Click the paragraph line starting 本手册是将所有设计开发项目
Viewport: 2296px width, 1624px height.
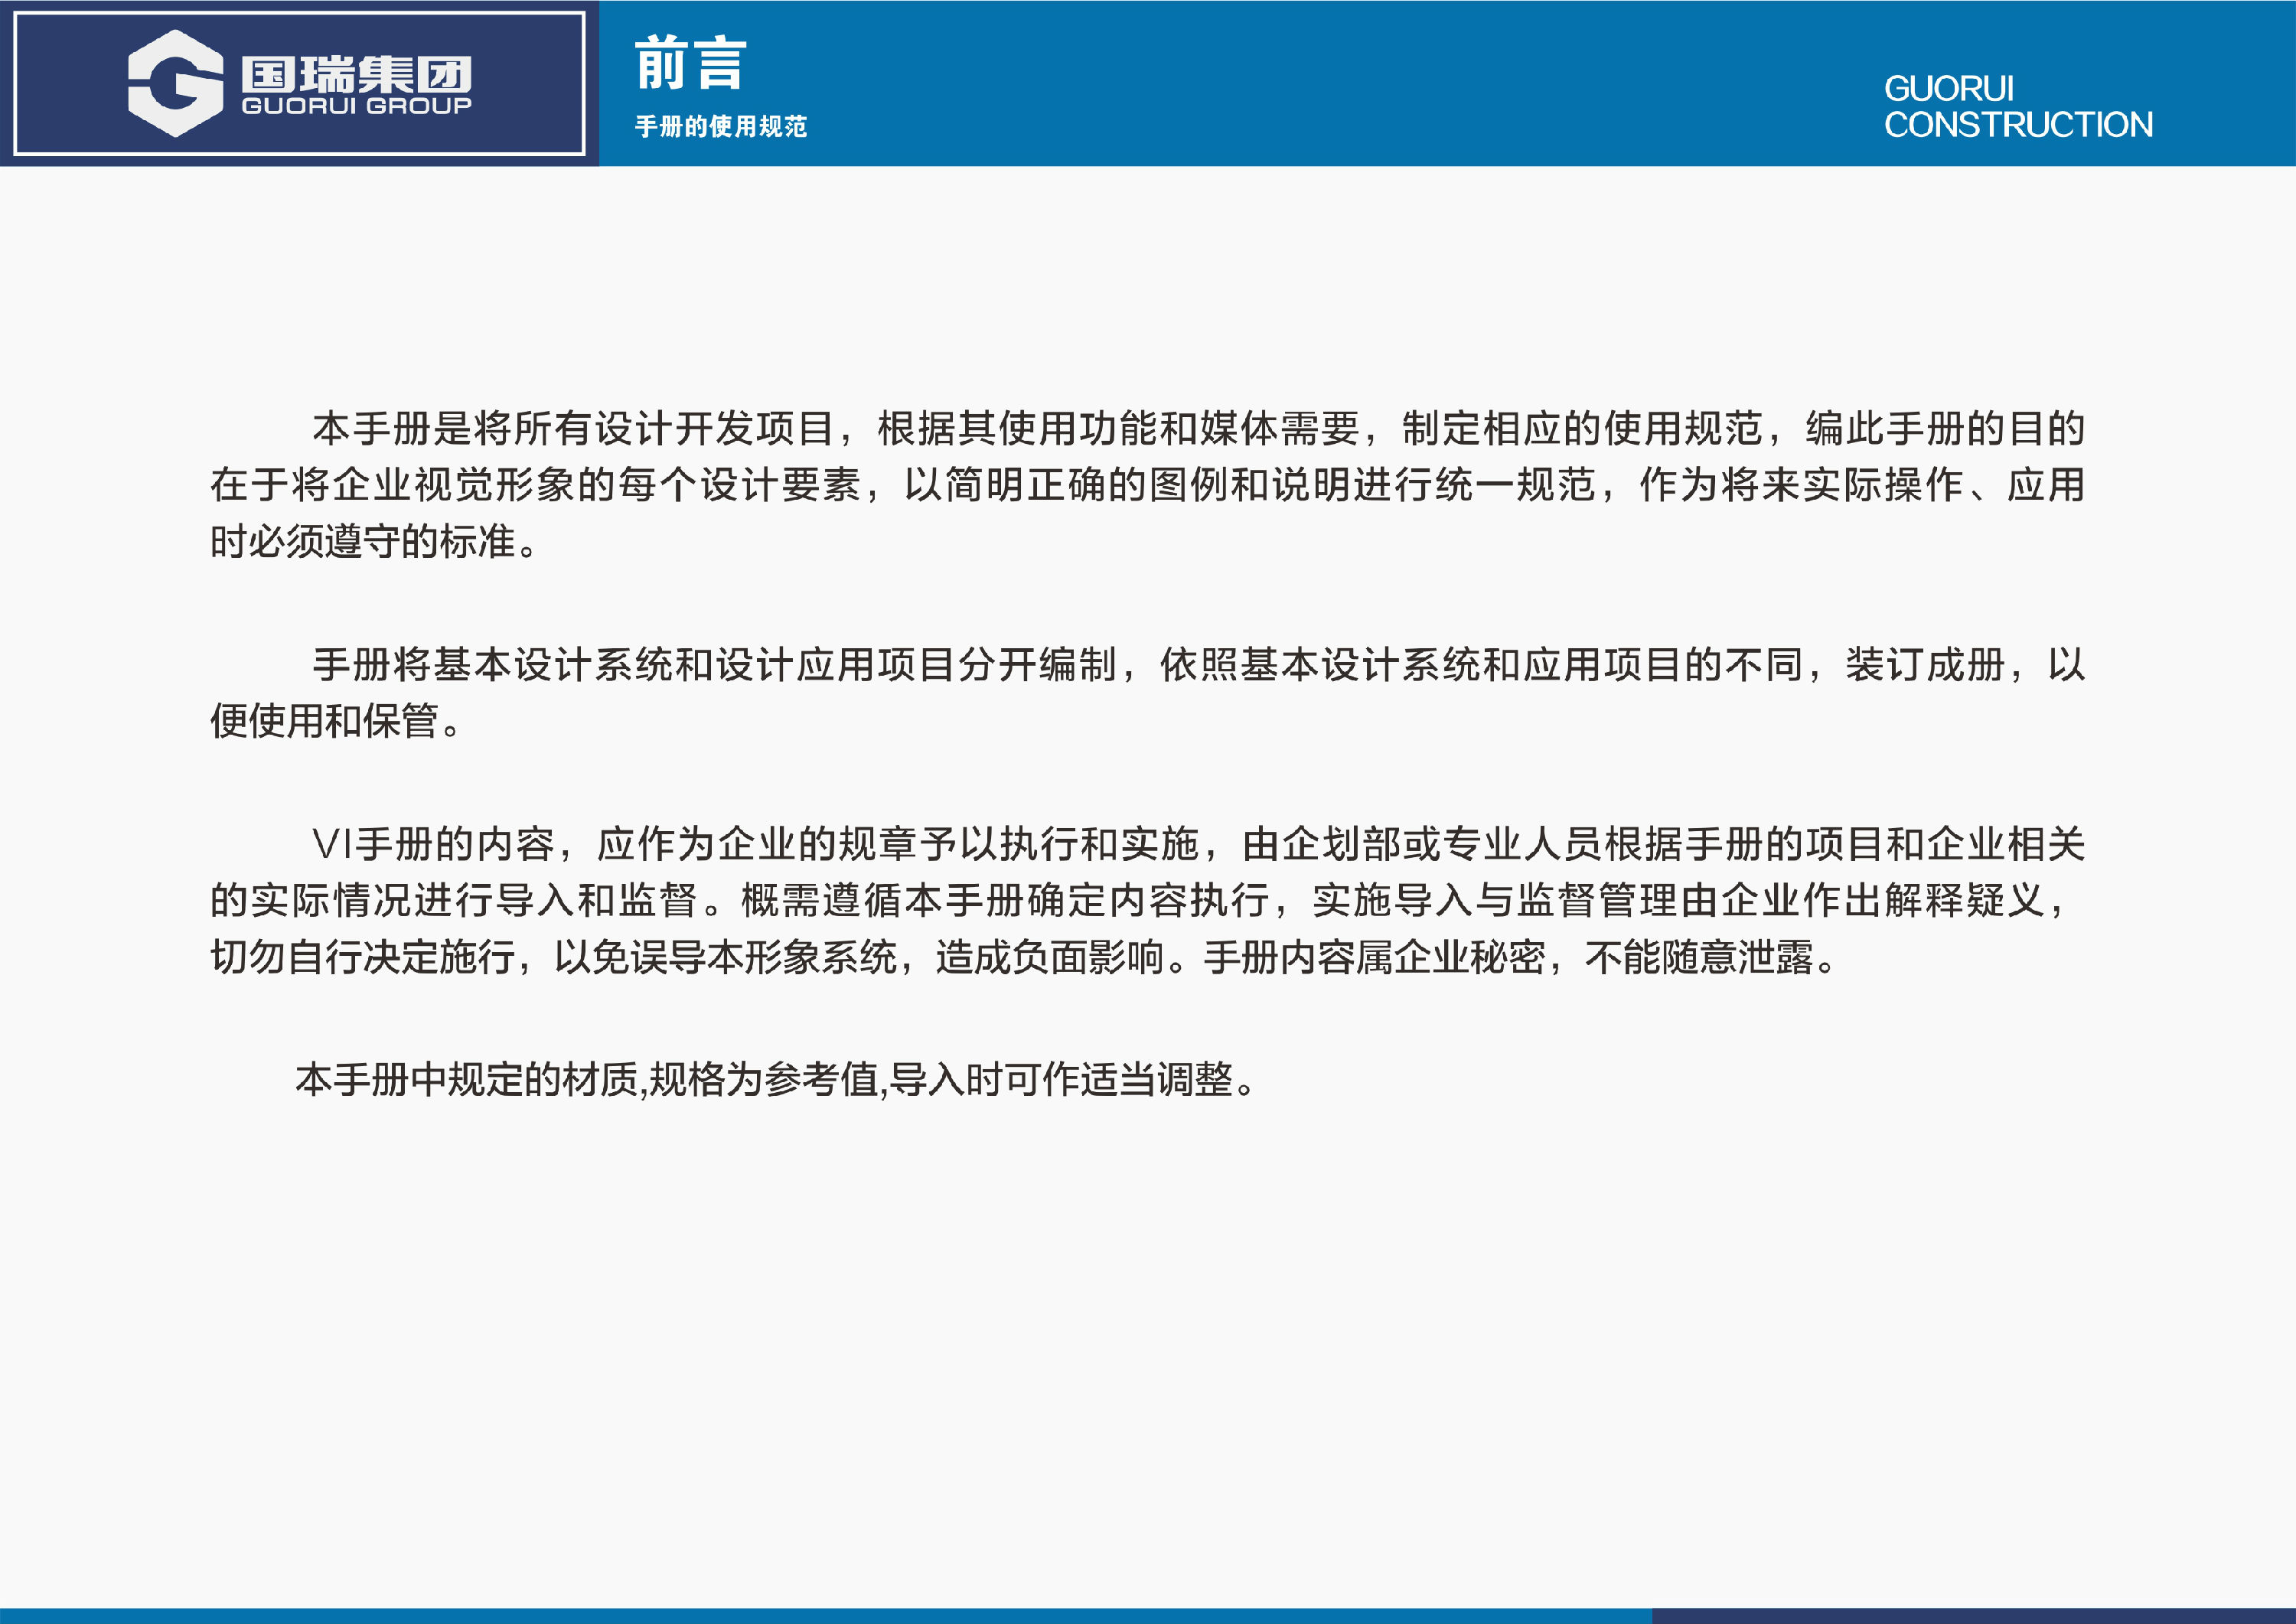click(1198, 428)
